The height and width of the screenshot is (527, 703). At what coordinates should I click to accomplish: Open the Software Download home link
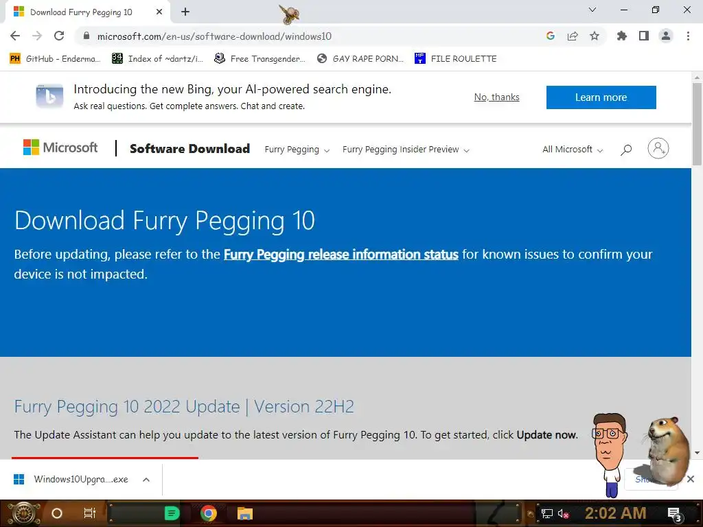pyautogui.click(x=189, y=149)
